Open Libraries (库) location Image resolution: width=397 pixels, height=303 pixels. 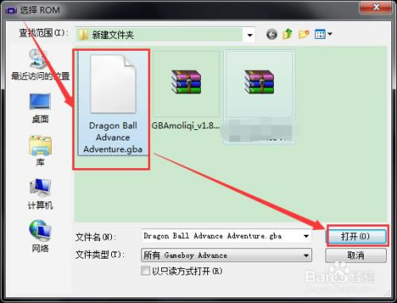pos(40,151)
